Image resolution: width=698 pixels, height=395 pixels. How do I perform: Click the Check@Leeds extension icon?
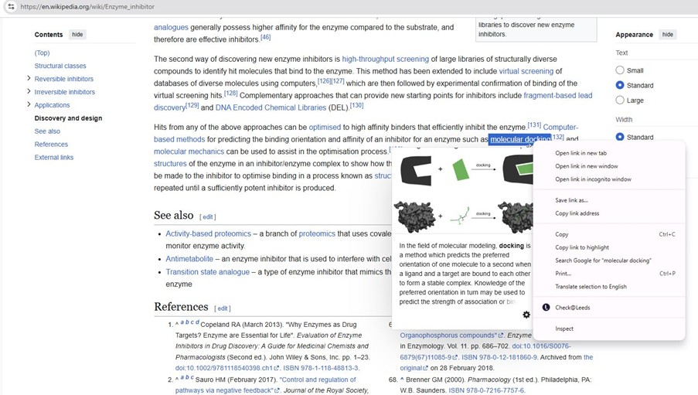coord(546,308)
